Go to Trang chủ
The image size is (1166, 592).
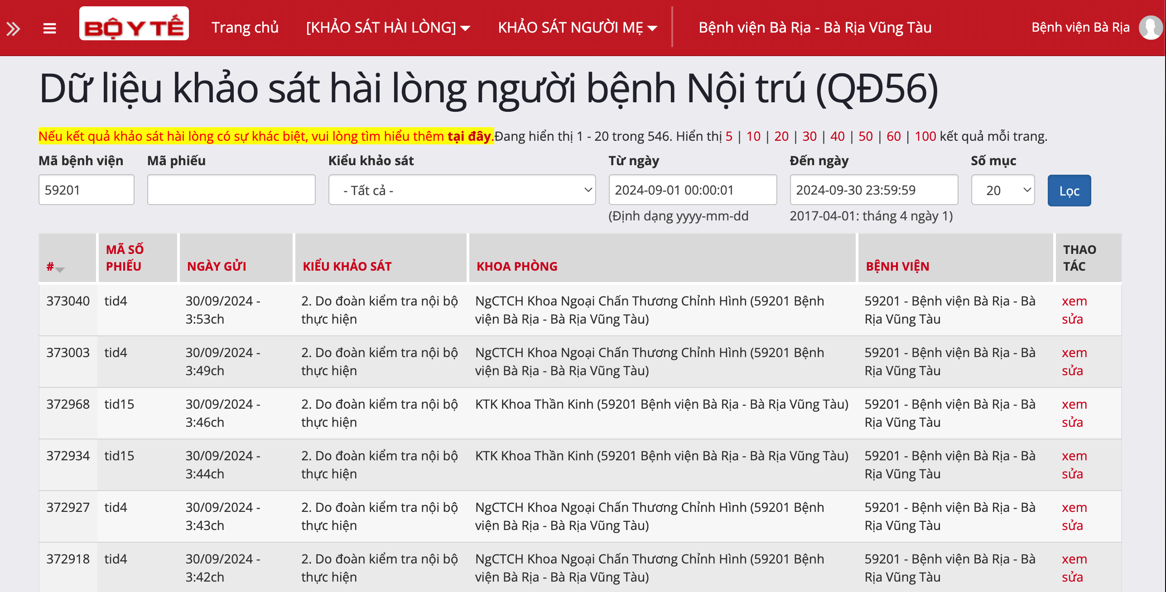pos(245,28)
